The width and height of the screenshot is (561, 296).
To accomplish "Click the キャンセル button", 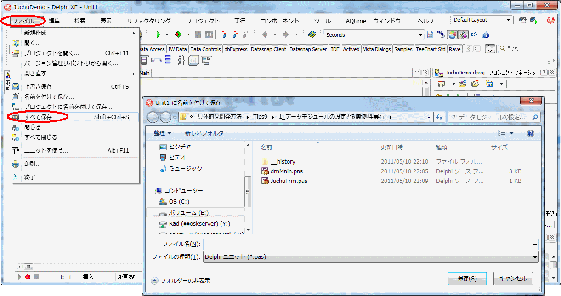I will point(513,278).
